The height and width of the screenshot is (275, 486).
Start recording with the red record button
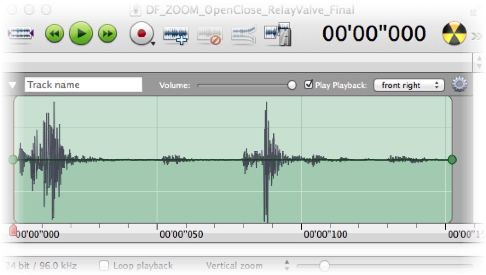(141, 33)
